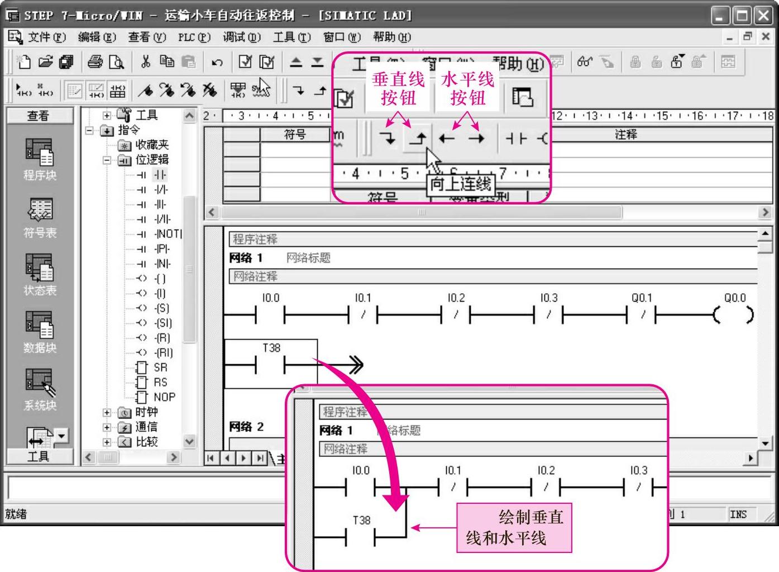This screenshot has width=779, height=572.
Task: Click the line-down connection button
Action: [299, 90]
